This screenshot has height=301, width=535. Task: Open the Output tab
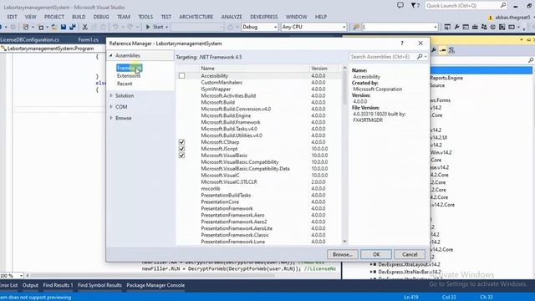[x=30, y=285]
